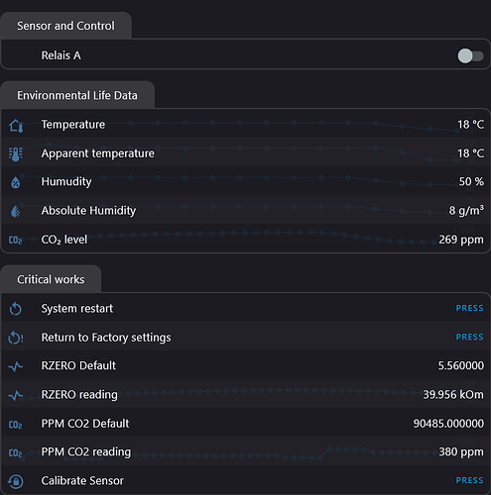Click the System restart icon
Image resolution: width=491 pixels, height=495 pixels.
click(16, 309)
